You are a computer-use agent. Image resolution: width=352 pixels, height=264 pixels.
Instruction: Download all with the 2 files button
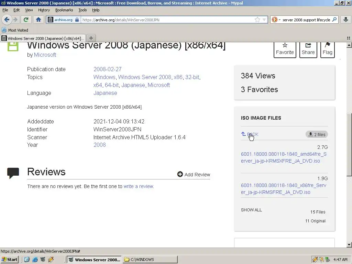317,134
